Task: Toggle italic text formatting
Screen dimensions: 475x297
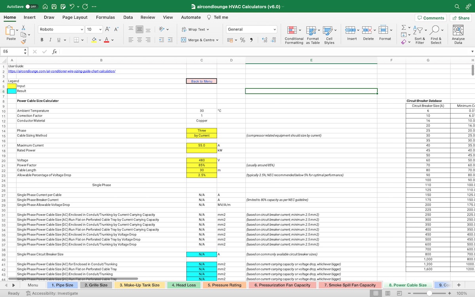Action: click(50, 40)
